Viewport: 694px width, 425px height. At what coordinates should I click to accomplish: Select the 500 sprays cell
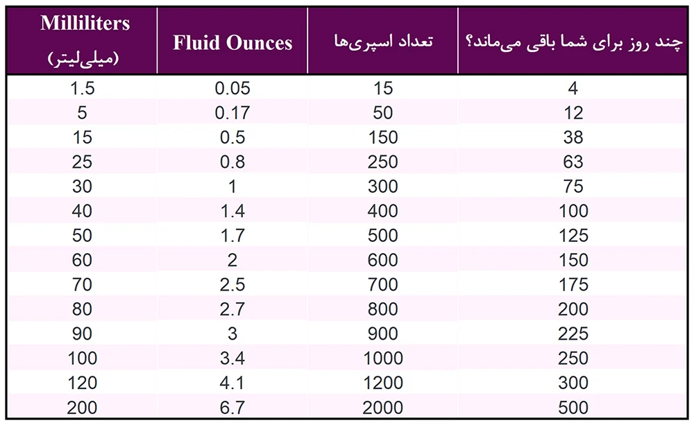coord(383,235)
